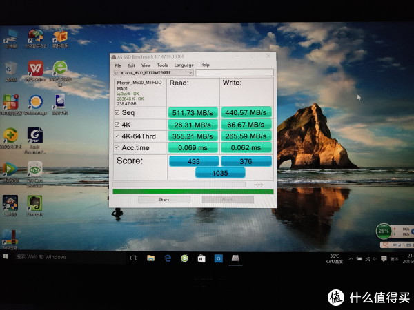Click the Start benchmark button
This screenshot has width=414, height=310.
pyautogui.click(x=164, y=200)
